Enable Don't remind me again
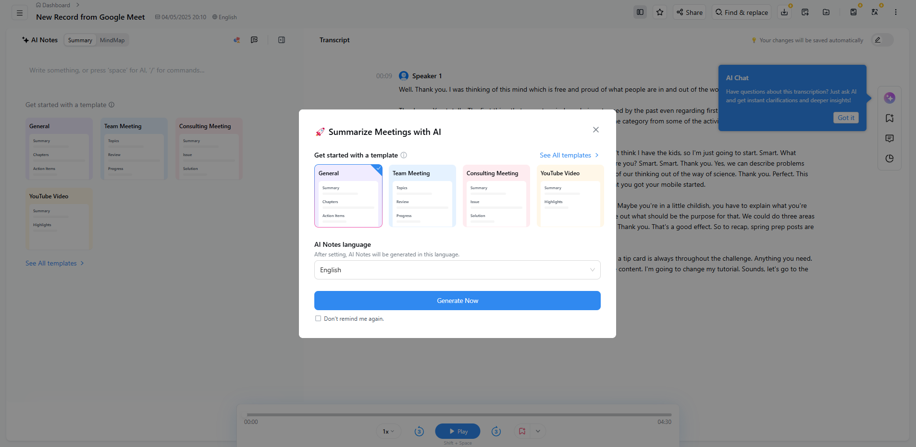The image size is (916, 447). [x=318, y=318]
